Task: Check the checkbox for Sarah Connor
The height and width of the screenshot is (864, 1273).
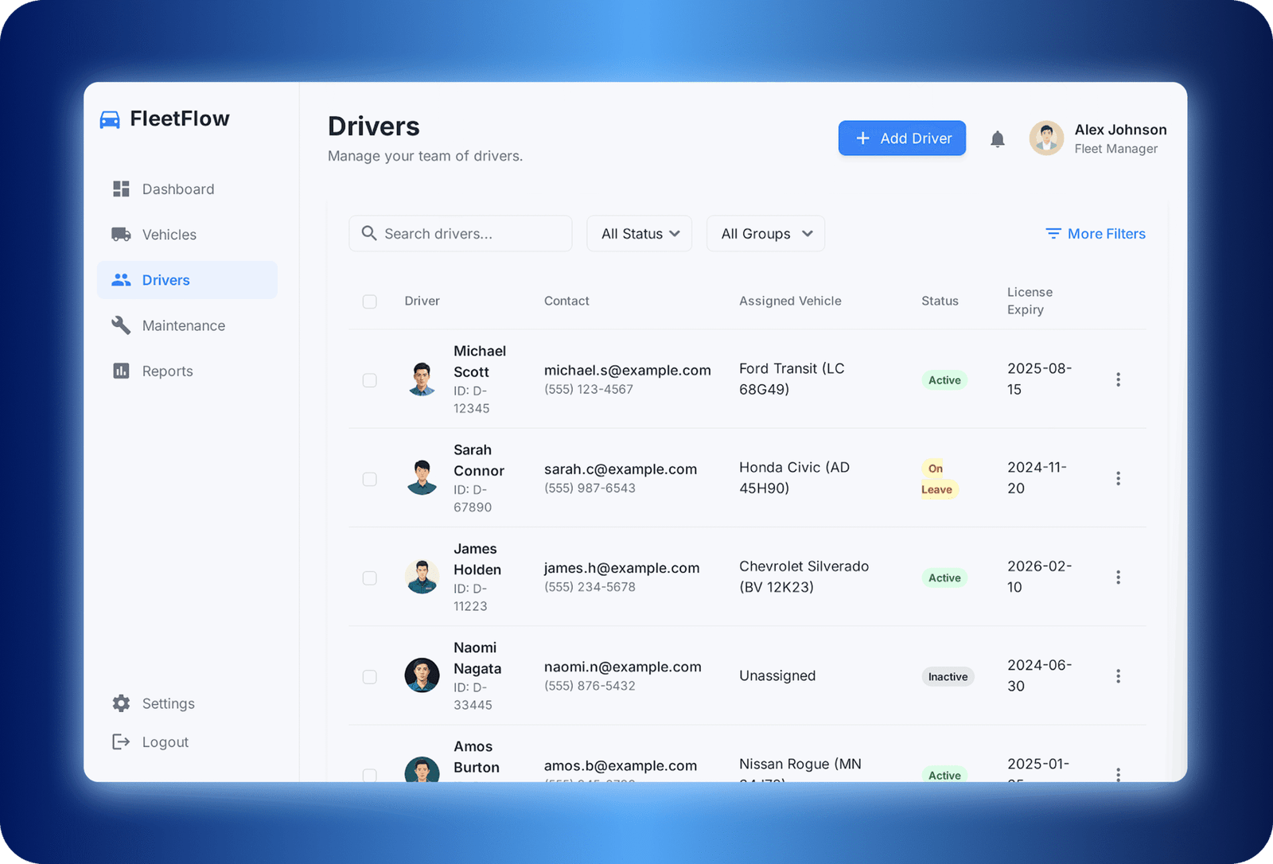Action: click(369, 479)
